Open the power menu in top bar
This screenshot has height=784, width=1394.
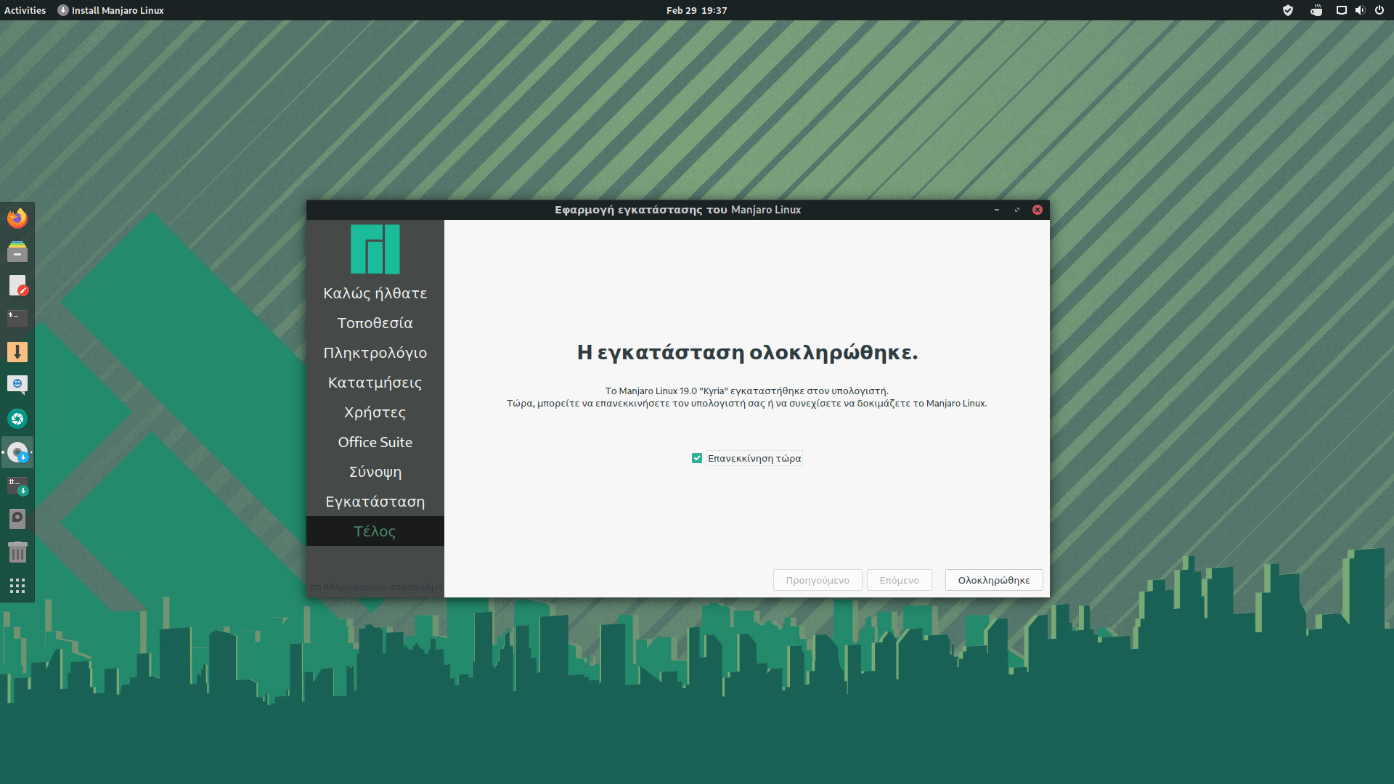pyautogui.click(x=1379, y=10)
